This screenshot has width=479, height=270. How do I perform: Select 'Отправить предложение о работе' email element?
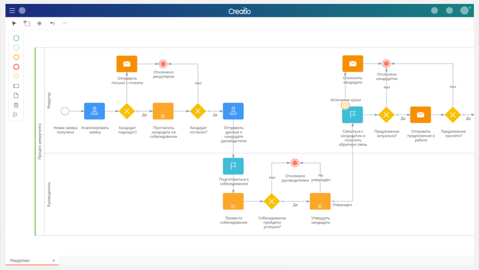(420, 115)
